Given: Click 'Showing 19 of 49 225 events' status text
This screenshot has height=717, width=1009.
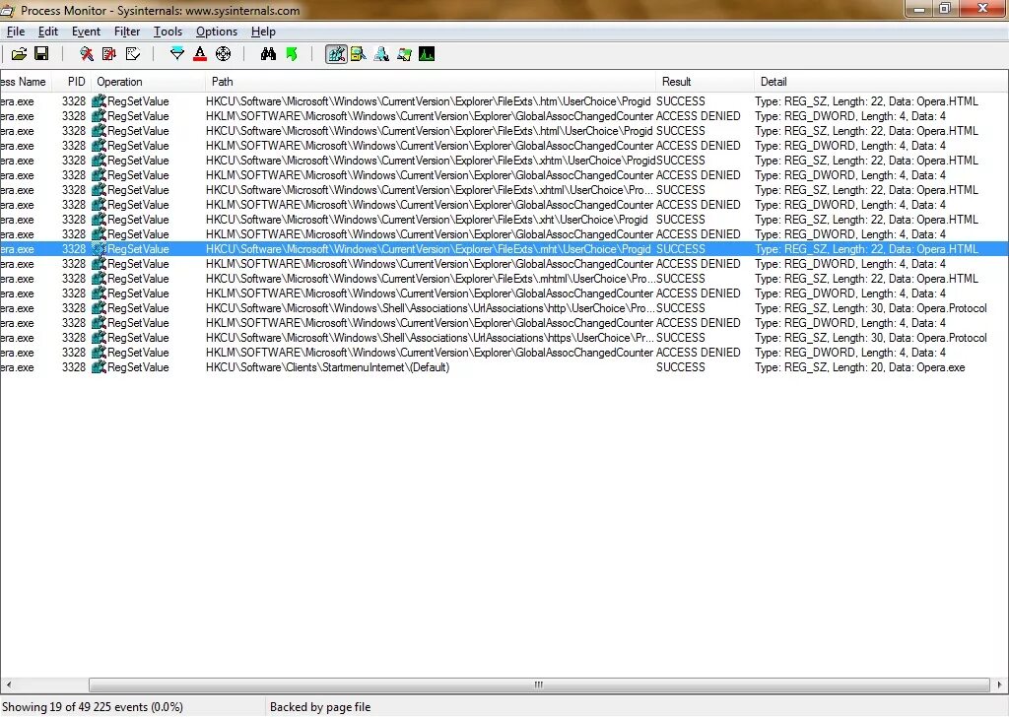Looking at the screenshot, I should 92,707.
